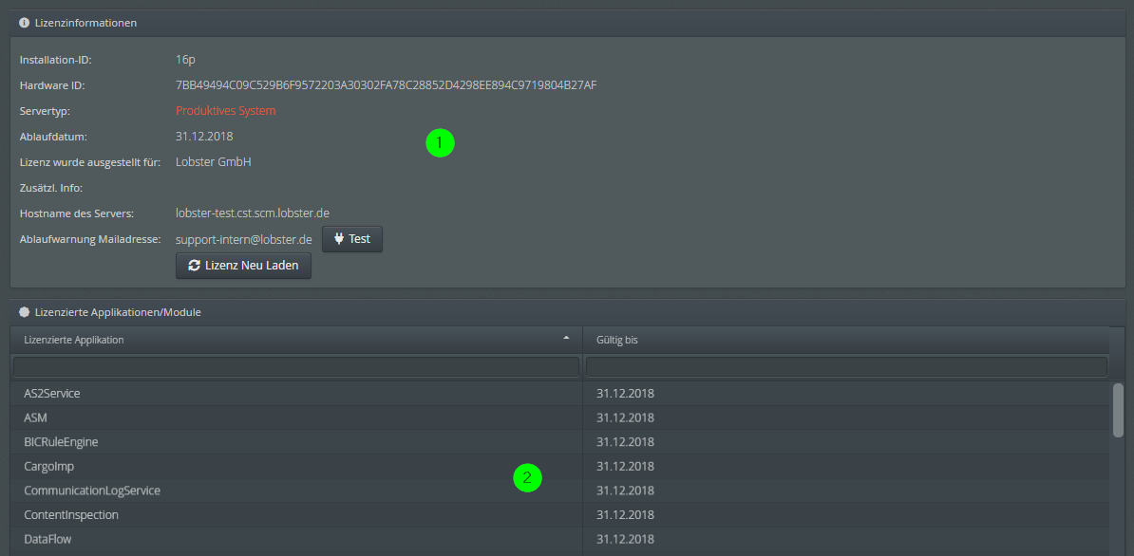Click the filter field under Gültig bis
The image size is (1134, 556).
(x=845, y=365)
